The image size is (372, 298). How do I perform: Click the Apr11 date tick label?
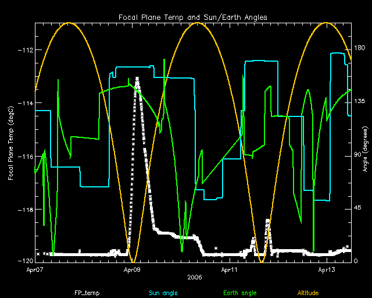[x=229, y=270]
